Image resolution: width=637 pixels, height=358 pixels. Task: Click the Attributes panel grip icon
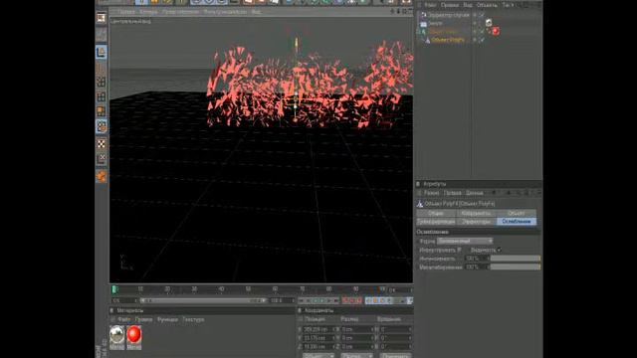[x=418, y=184]
